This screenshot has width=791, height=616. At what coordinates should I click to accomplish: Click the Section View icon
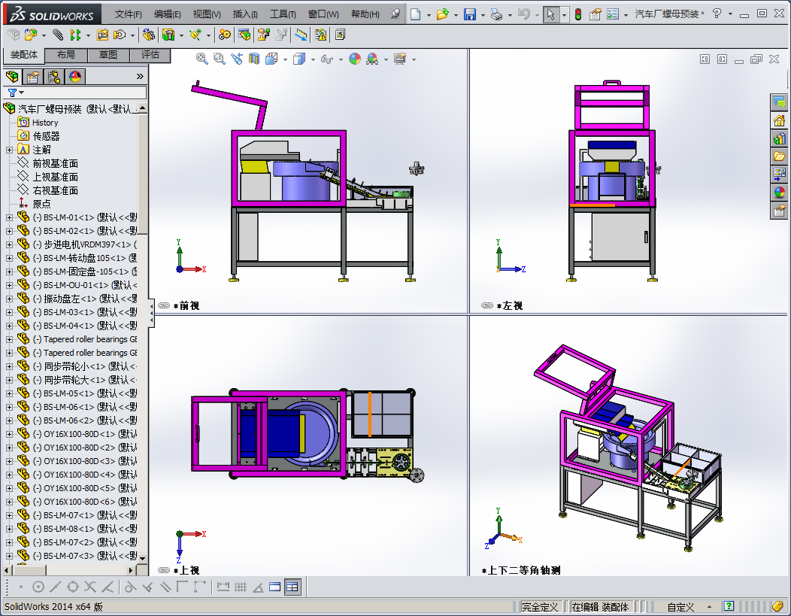click(253, 59)
